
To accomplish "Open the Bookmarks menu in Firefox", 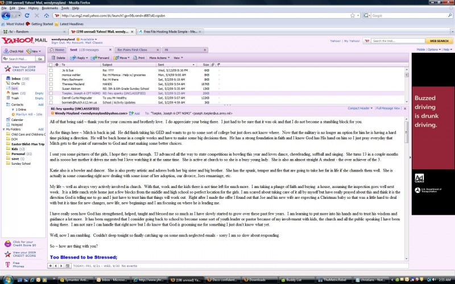I will coord(50,8).
